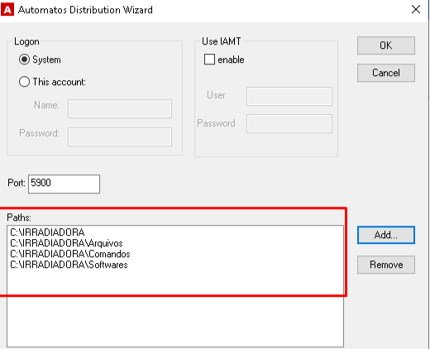
Task: Select path C:\IRRADIADORA\Softwares
Action: 69,265
